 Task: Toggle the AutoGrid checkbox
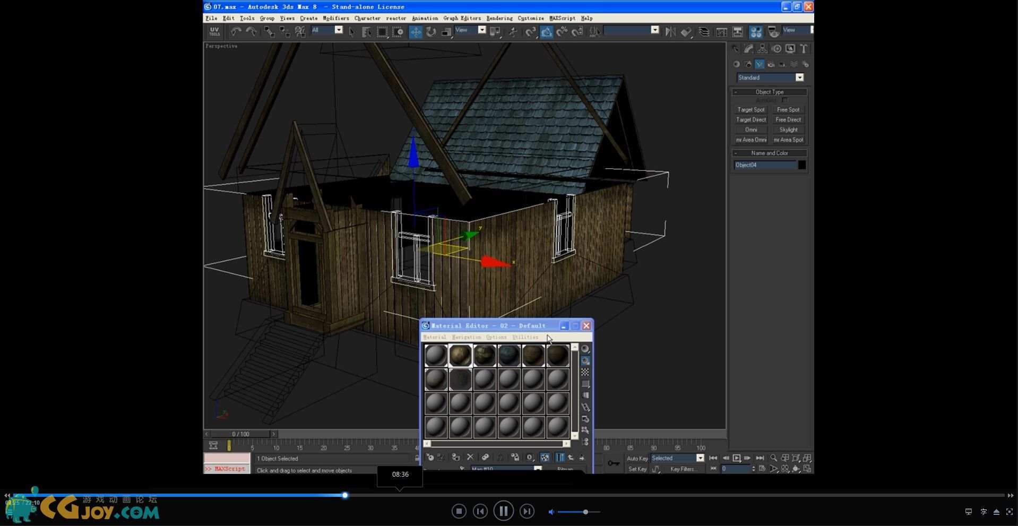tap(785, 100)
